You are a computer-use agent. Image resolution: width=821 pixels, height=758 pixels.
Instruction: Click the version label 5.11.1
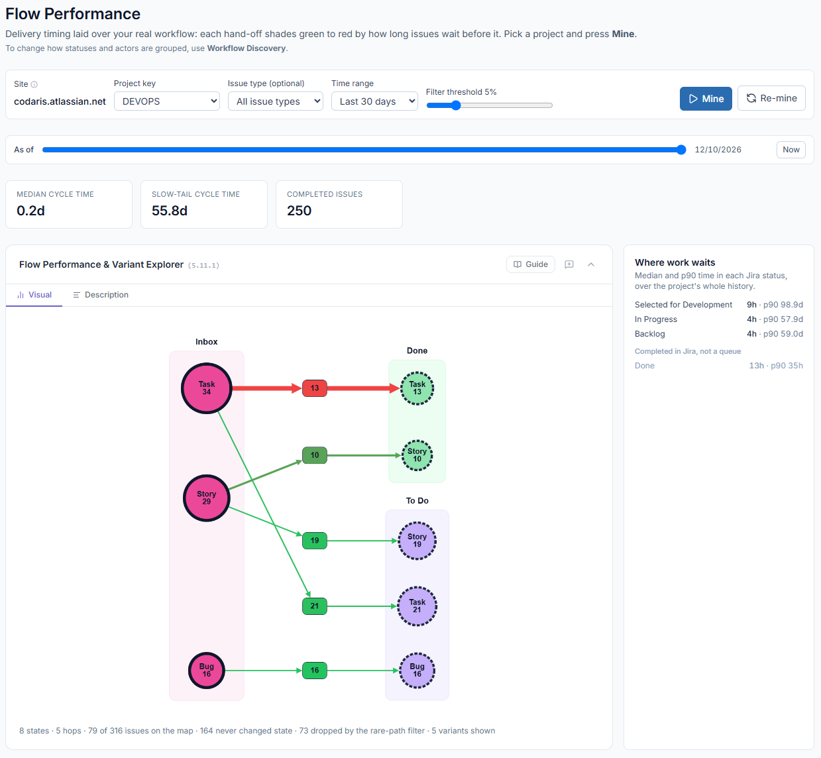point(203,265)
